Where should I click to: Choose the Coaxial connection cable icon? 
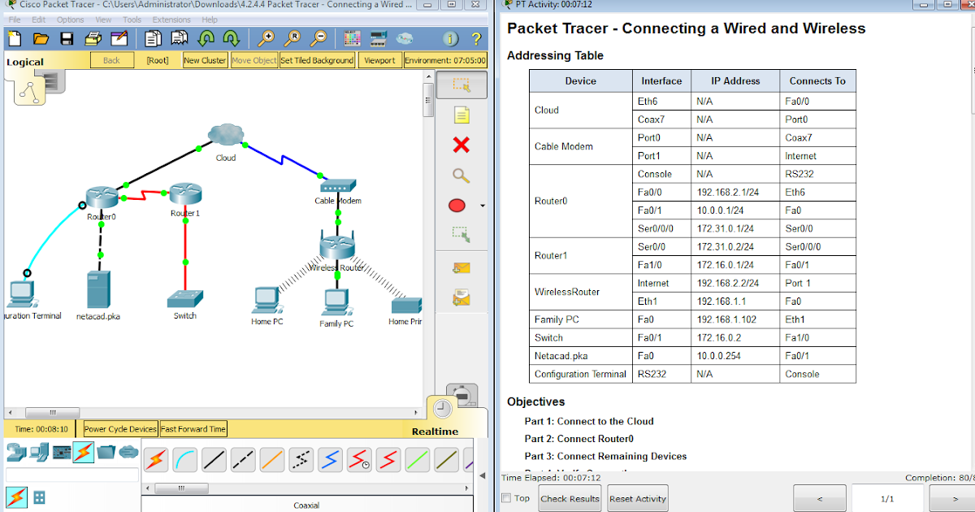point(330,459)
